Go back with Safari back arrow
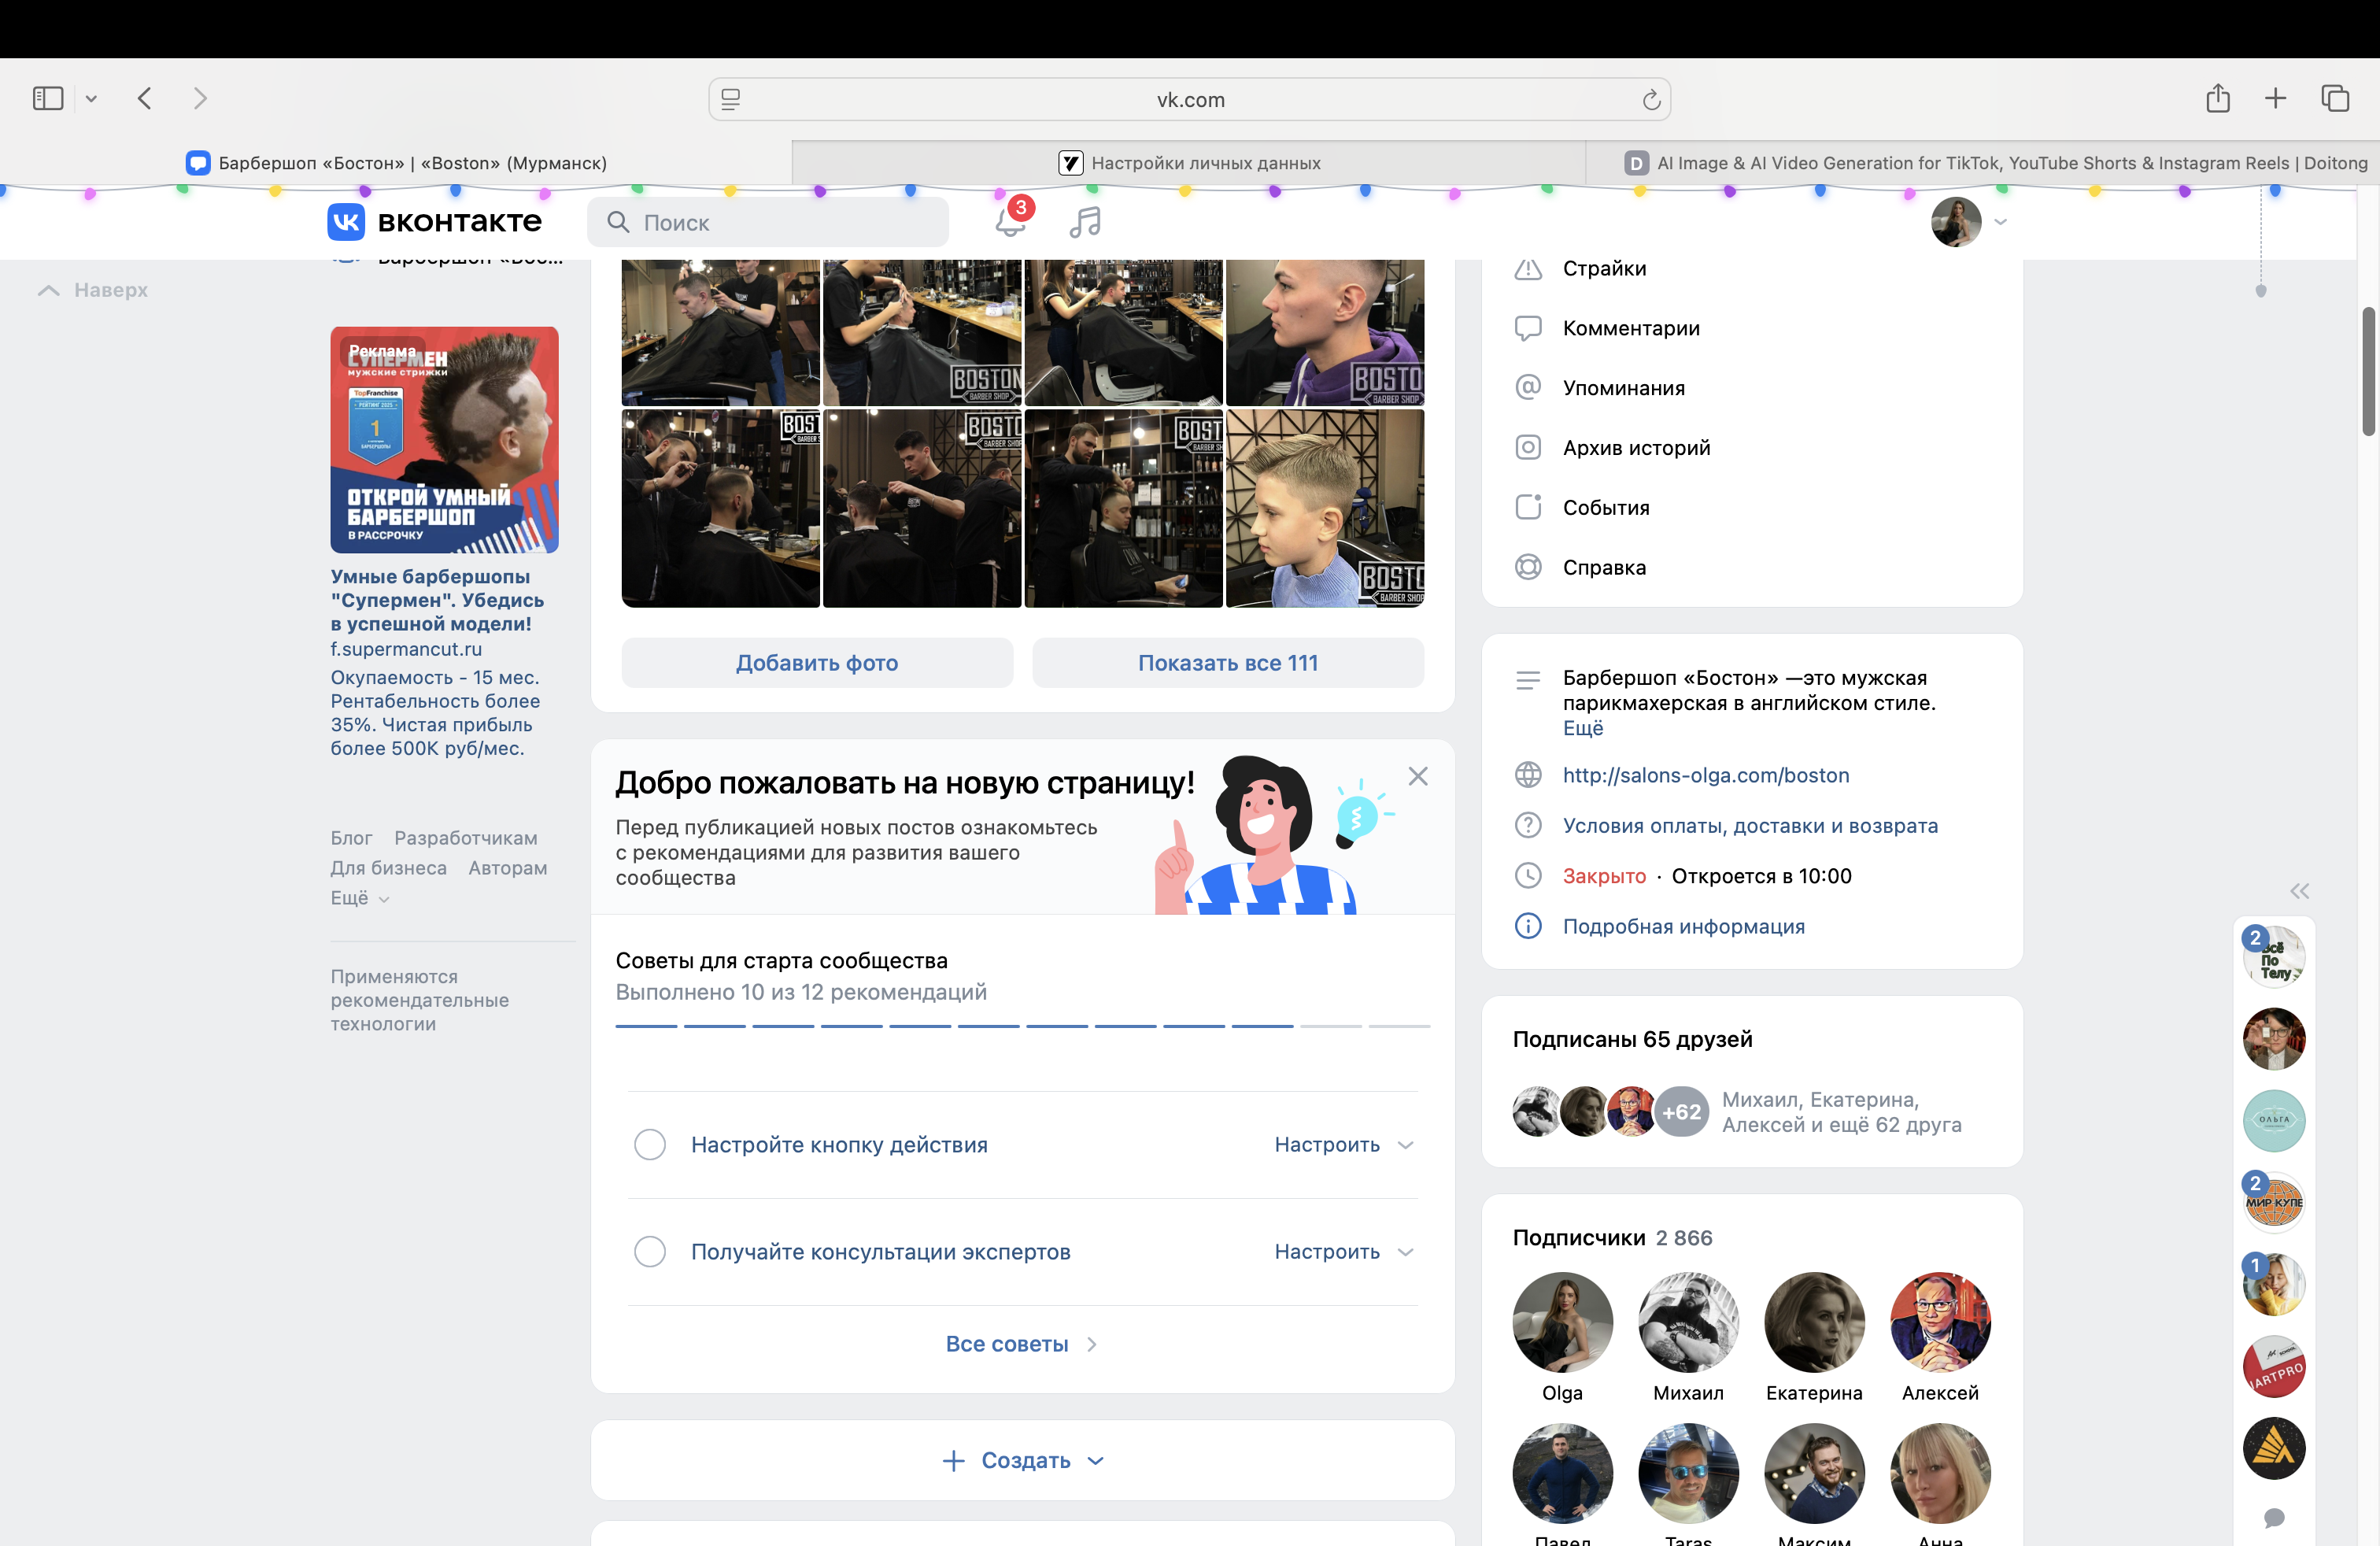This screenshot has height=1546, width=2380. click(x=145, y=98)
